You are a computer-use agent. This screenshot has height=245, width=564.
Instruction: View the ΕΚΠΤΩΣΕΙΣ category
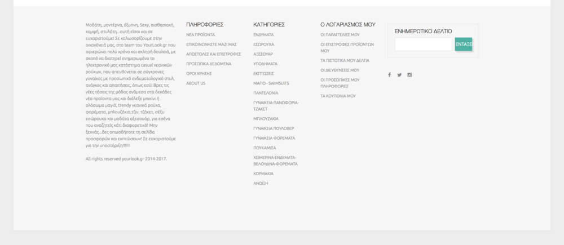coord(263,74)
